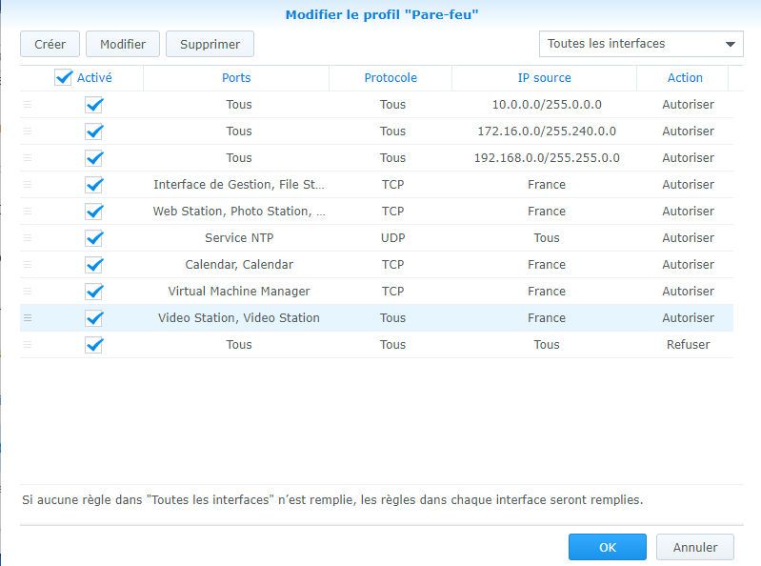Toggle the Calendar rule checkbox

click(x=93, y=265)
